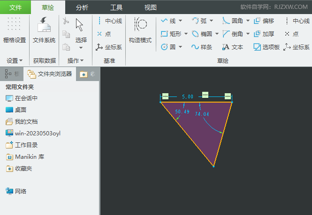Click the cut scissors icon
The image size is (312, 215).
(66, 21)
